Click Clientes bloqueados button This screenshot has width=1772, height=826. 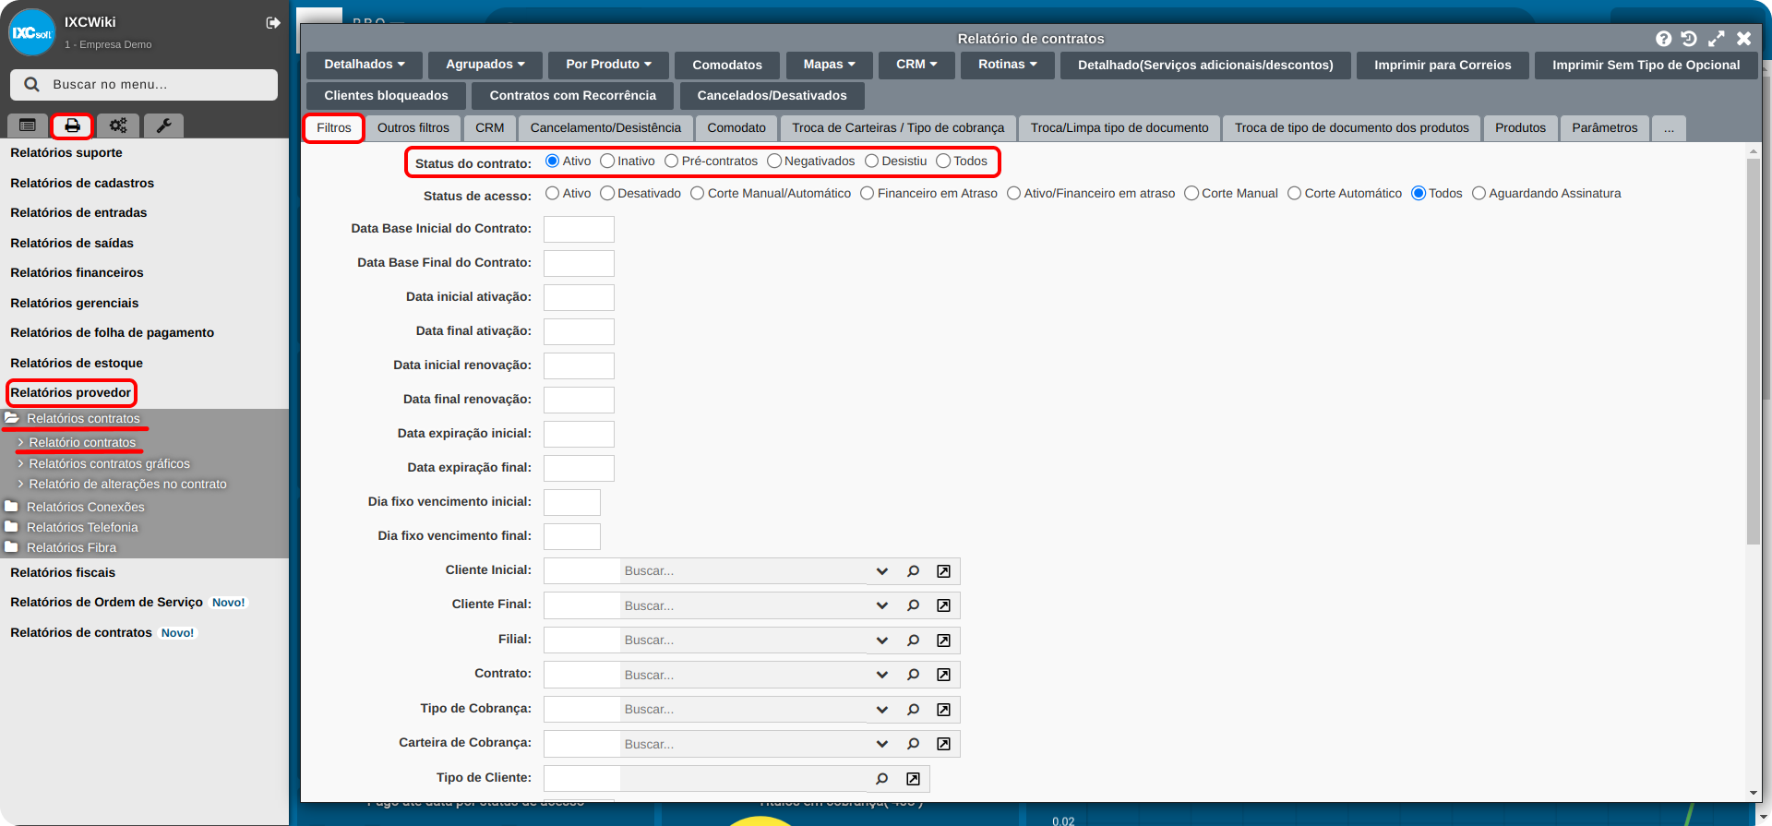(386, 96)
